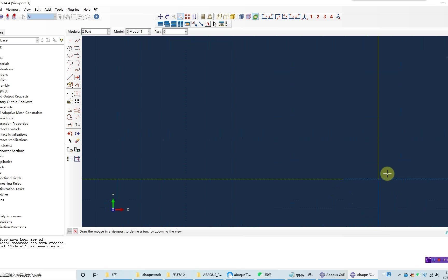This screenshot has height=280, width=448.
Task: Open the f(x) parameter manager
Action: 77,124
